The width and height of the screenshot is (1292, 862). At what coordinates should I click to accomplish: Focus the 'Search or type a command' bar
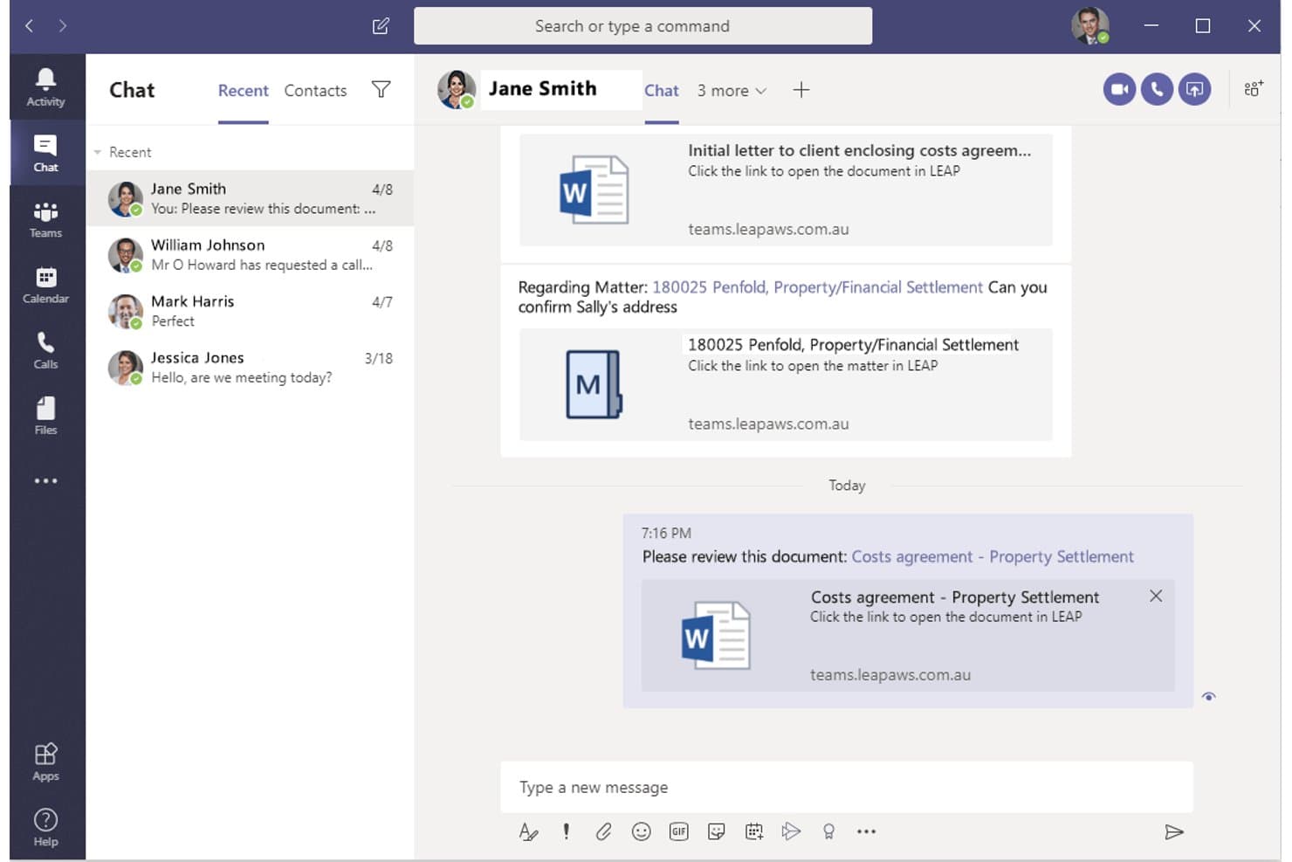643,26
